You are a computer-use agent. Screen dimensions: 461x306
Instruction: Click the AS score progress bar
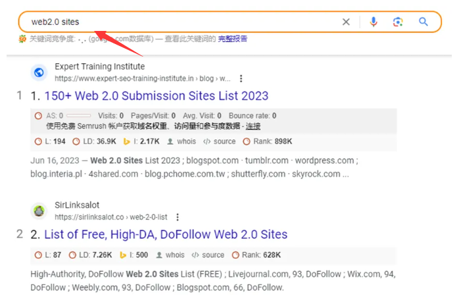click(78, 116)
